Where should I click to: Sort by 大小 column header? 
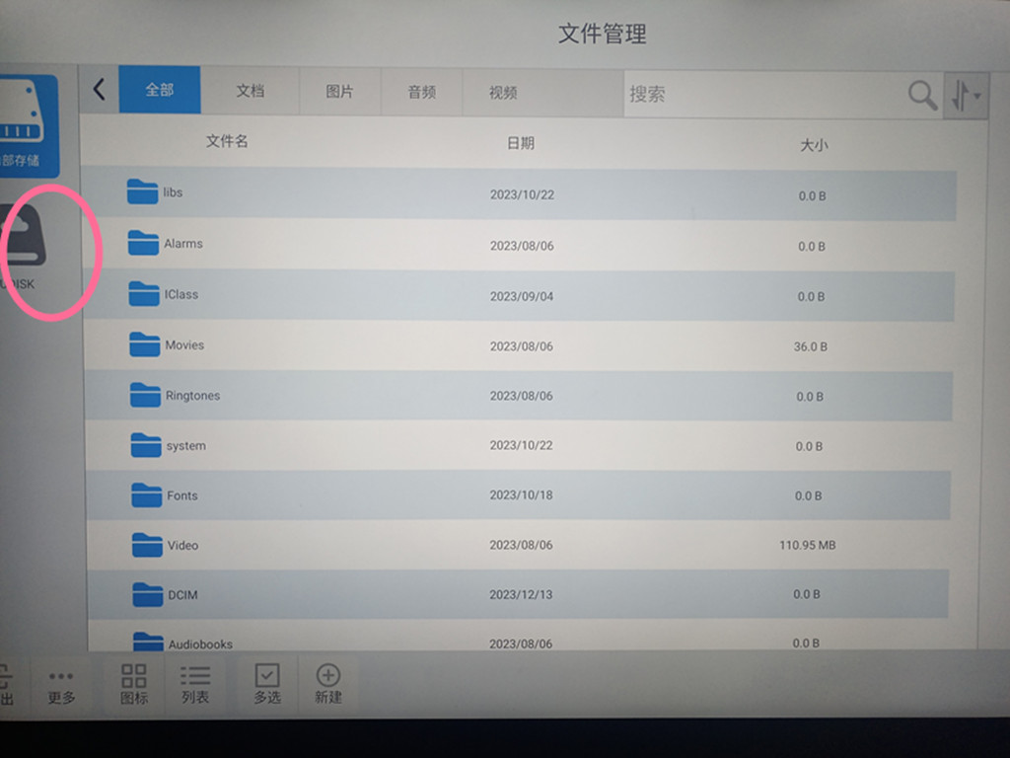[x=814, y=145]
